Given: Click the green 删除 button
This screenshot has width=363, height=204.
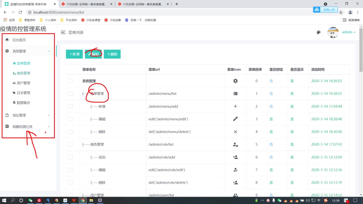Looking at the screenshot, I should tap(112, 54).
